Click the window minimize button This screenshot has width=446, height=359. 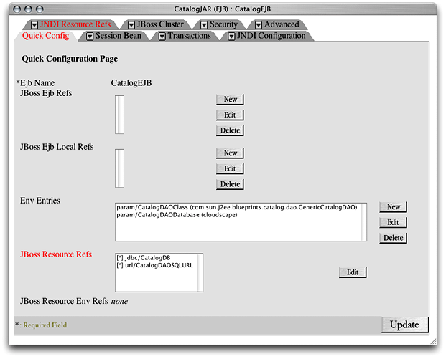[28, 9]
